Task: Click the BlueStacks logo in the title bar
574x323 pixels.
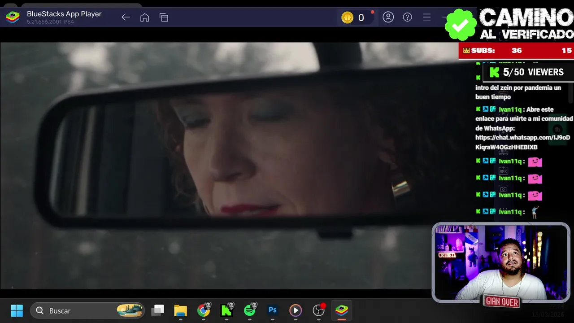Action: click(13, 17)
